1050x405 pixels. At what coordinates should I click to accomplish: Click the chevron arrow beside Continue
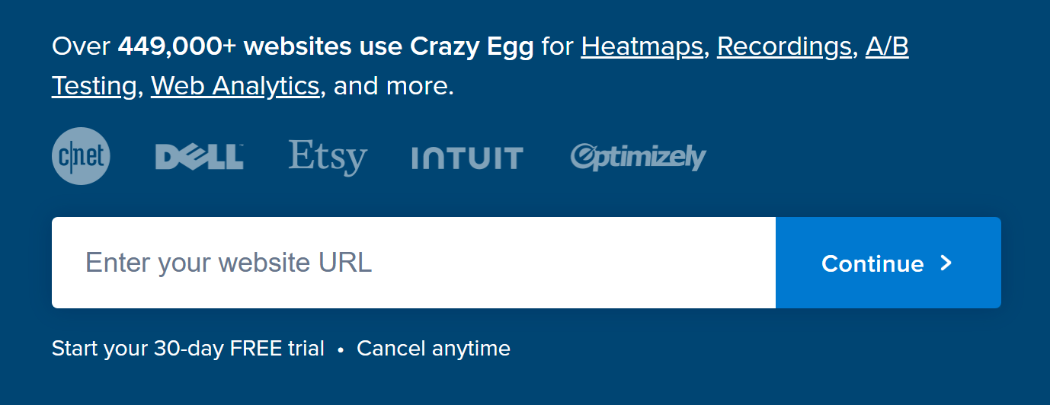click(946, 263)
